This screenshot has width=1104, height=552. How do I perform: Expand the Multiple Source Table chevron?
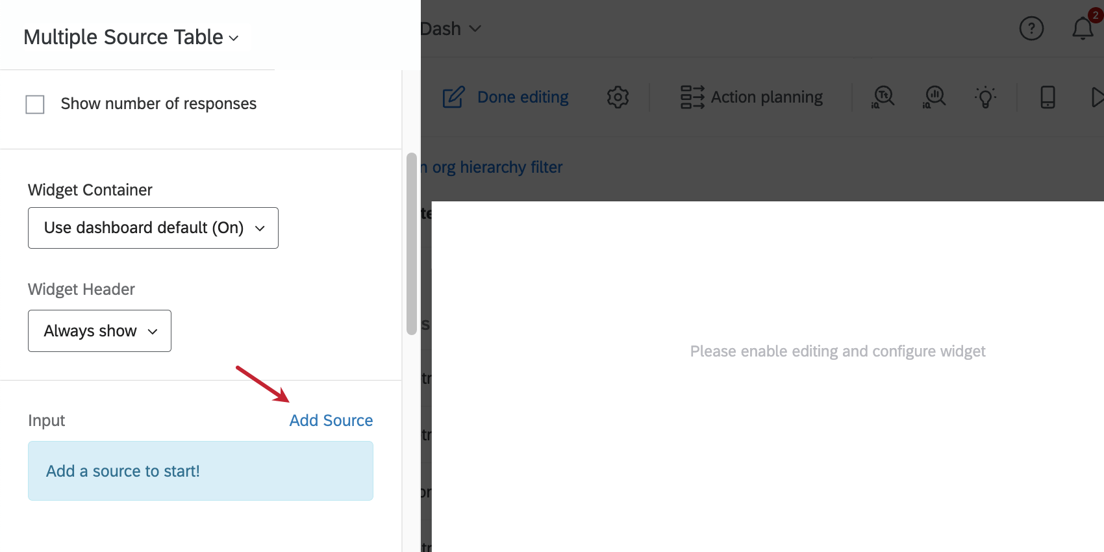click(234, 39)
